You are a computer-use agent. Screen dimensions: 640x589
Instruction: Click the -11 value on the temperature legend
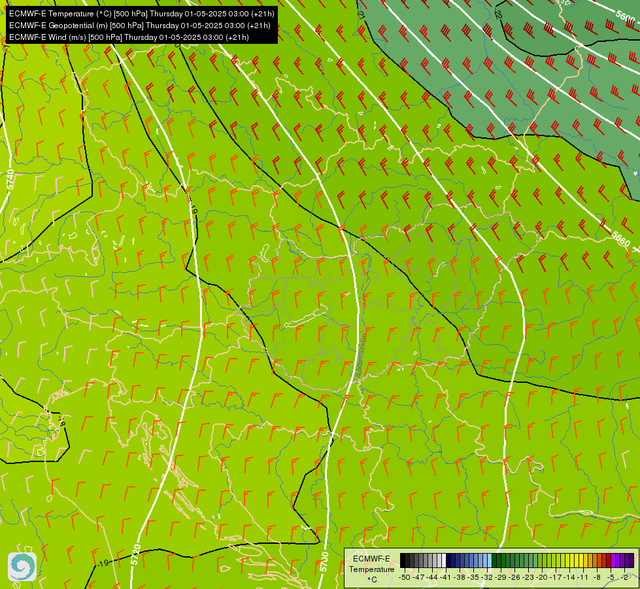(582, 577)
